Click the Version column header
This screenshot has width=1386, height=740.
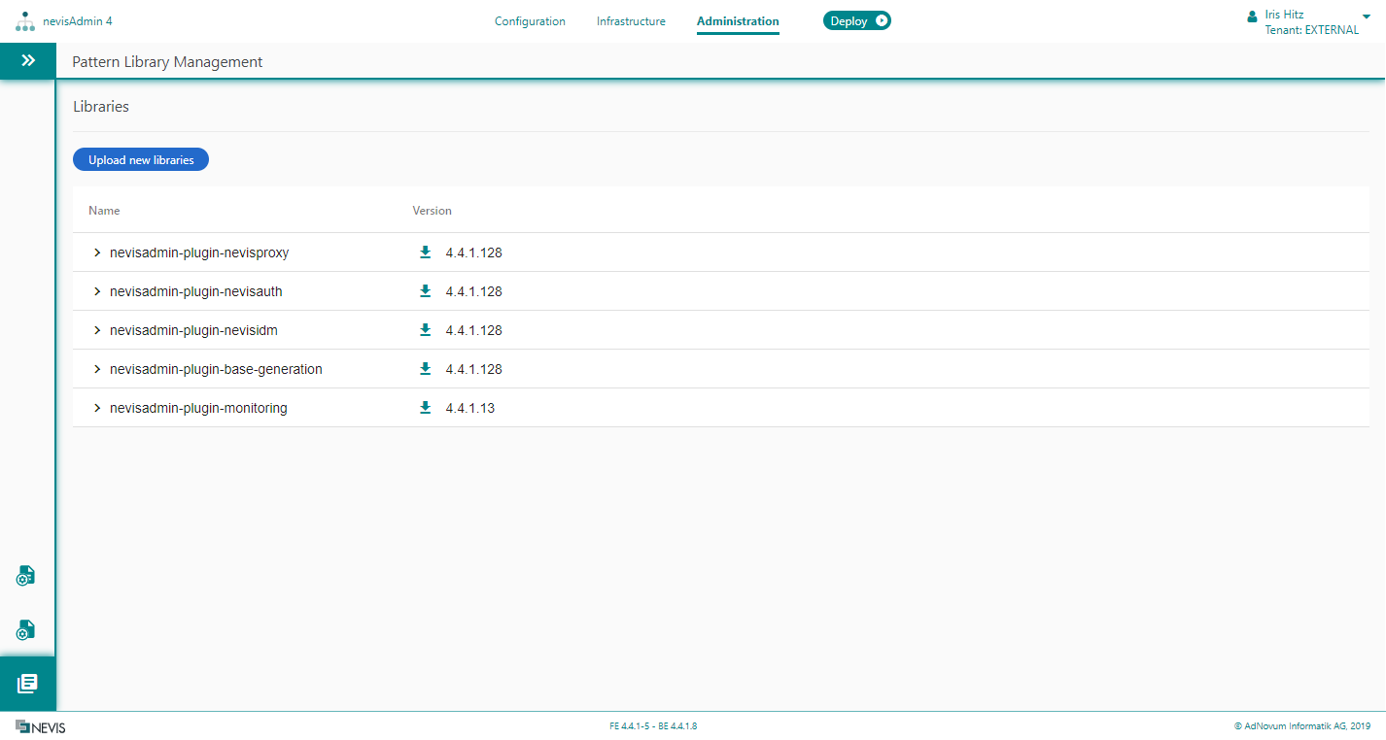[x=432, y=211]
